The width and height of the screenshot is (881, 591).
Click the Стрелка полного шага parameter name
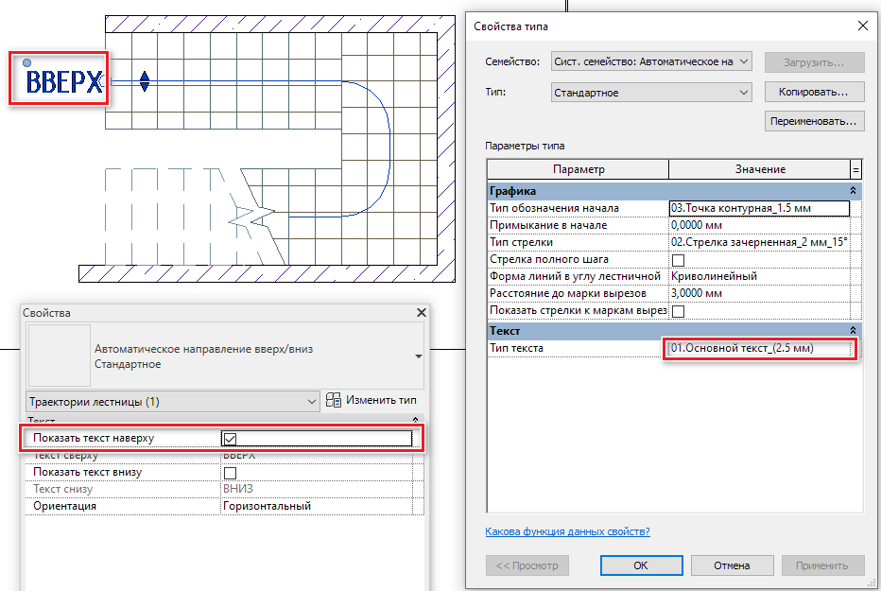click(549, 259)
